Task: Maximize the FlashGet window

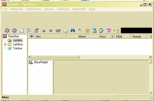Action: 145,4
